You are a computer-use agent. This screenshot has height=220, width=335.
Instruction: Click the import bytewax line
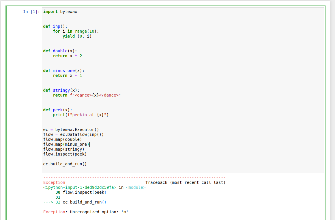60,12
